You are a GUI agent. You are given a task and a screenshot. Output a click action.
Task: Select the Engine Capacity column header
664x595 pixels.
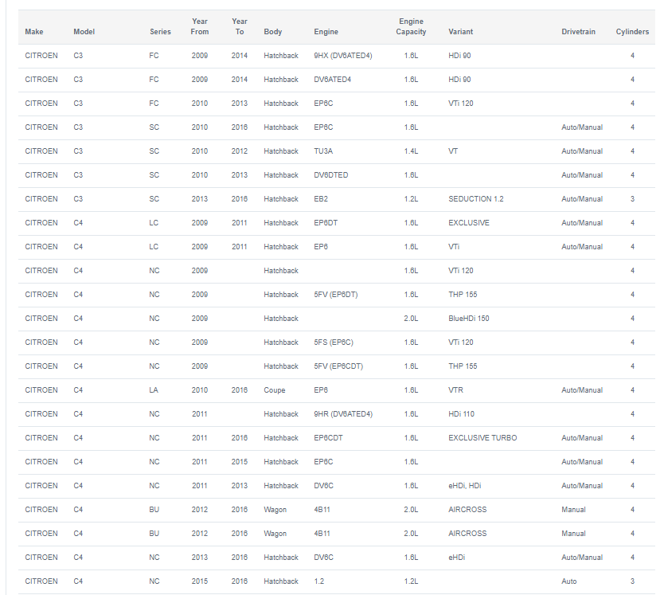[x=411, y=27]
